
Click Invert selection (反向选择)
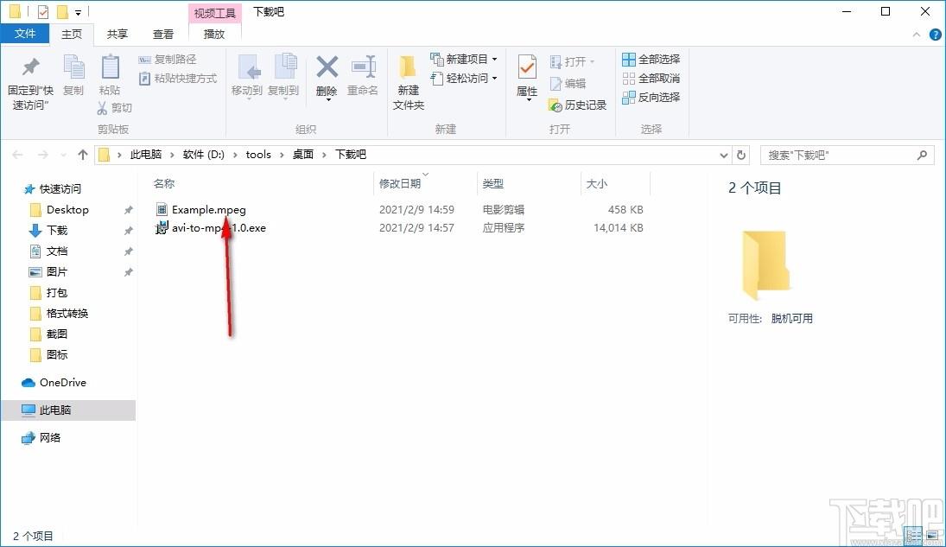[x=651, y=97]
